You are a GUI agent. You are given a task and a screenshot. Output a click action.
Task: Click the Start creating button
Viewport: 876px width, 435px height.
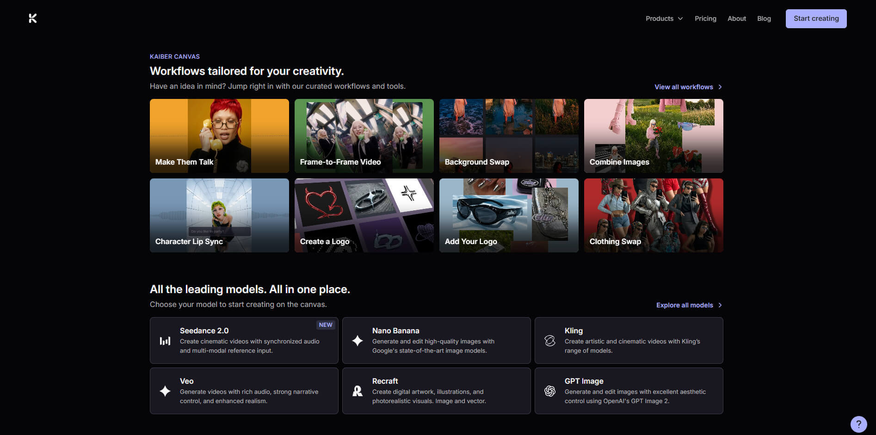(816, 18)
